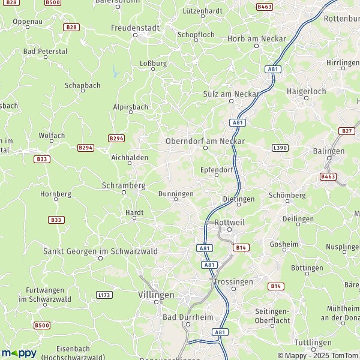Image resolution: width=360 pixels, height=360 pixels.
Task: Click the B27 road shield
Action: (x=347, y=131)
